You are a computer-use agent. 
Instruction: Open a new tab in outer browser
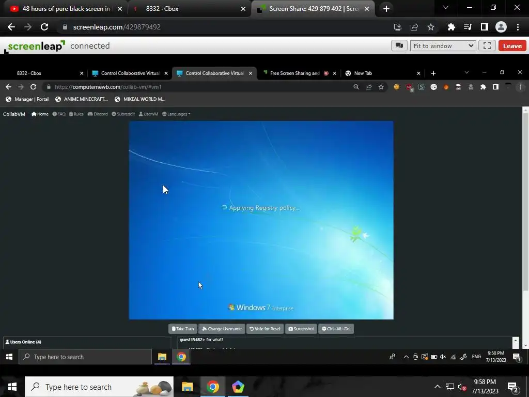coord(386,9)
